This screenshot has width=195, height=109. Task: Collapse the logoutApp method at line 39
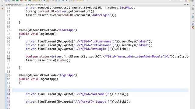(11, 75)
